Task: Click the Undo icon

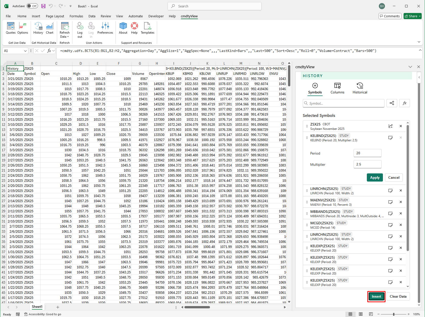Action: (x=51, y=6)
